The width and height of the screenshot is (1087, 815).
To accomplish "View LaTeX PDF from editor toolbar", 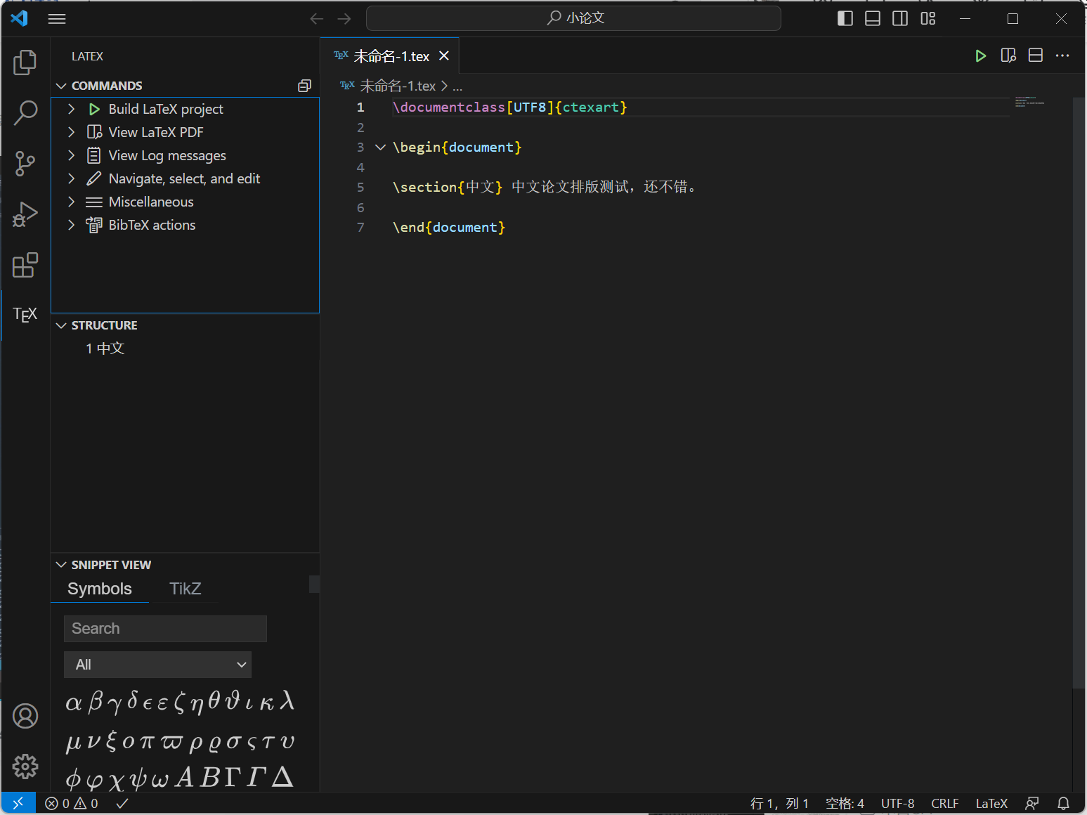I will click(1008, 56).
